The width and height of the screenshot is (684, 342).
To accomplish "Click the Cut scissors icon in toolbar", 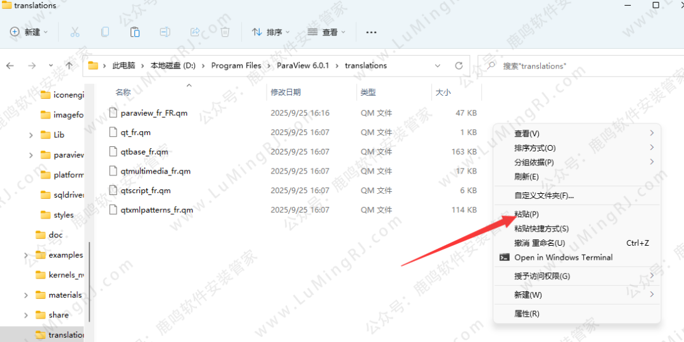I will pyautogui.click(x=75, y=32).
